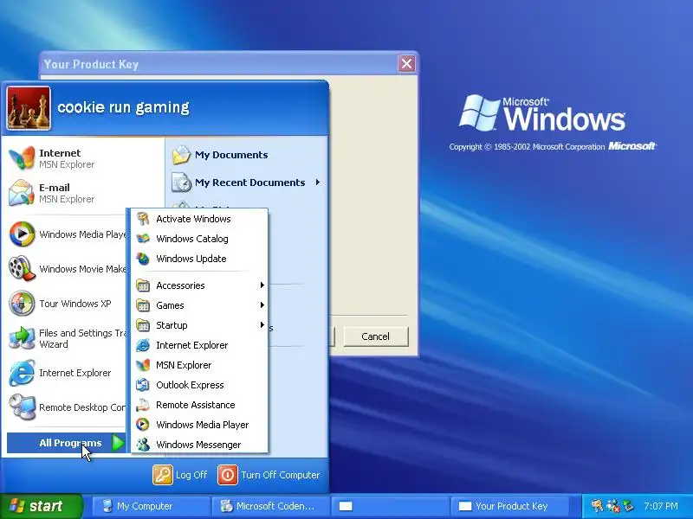Click the chess user account picture
Viewport: 693px width, 519px height.
point(29,108)
